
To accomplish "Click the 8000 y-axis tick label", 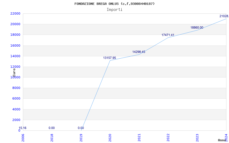I will (16, 88).
